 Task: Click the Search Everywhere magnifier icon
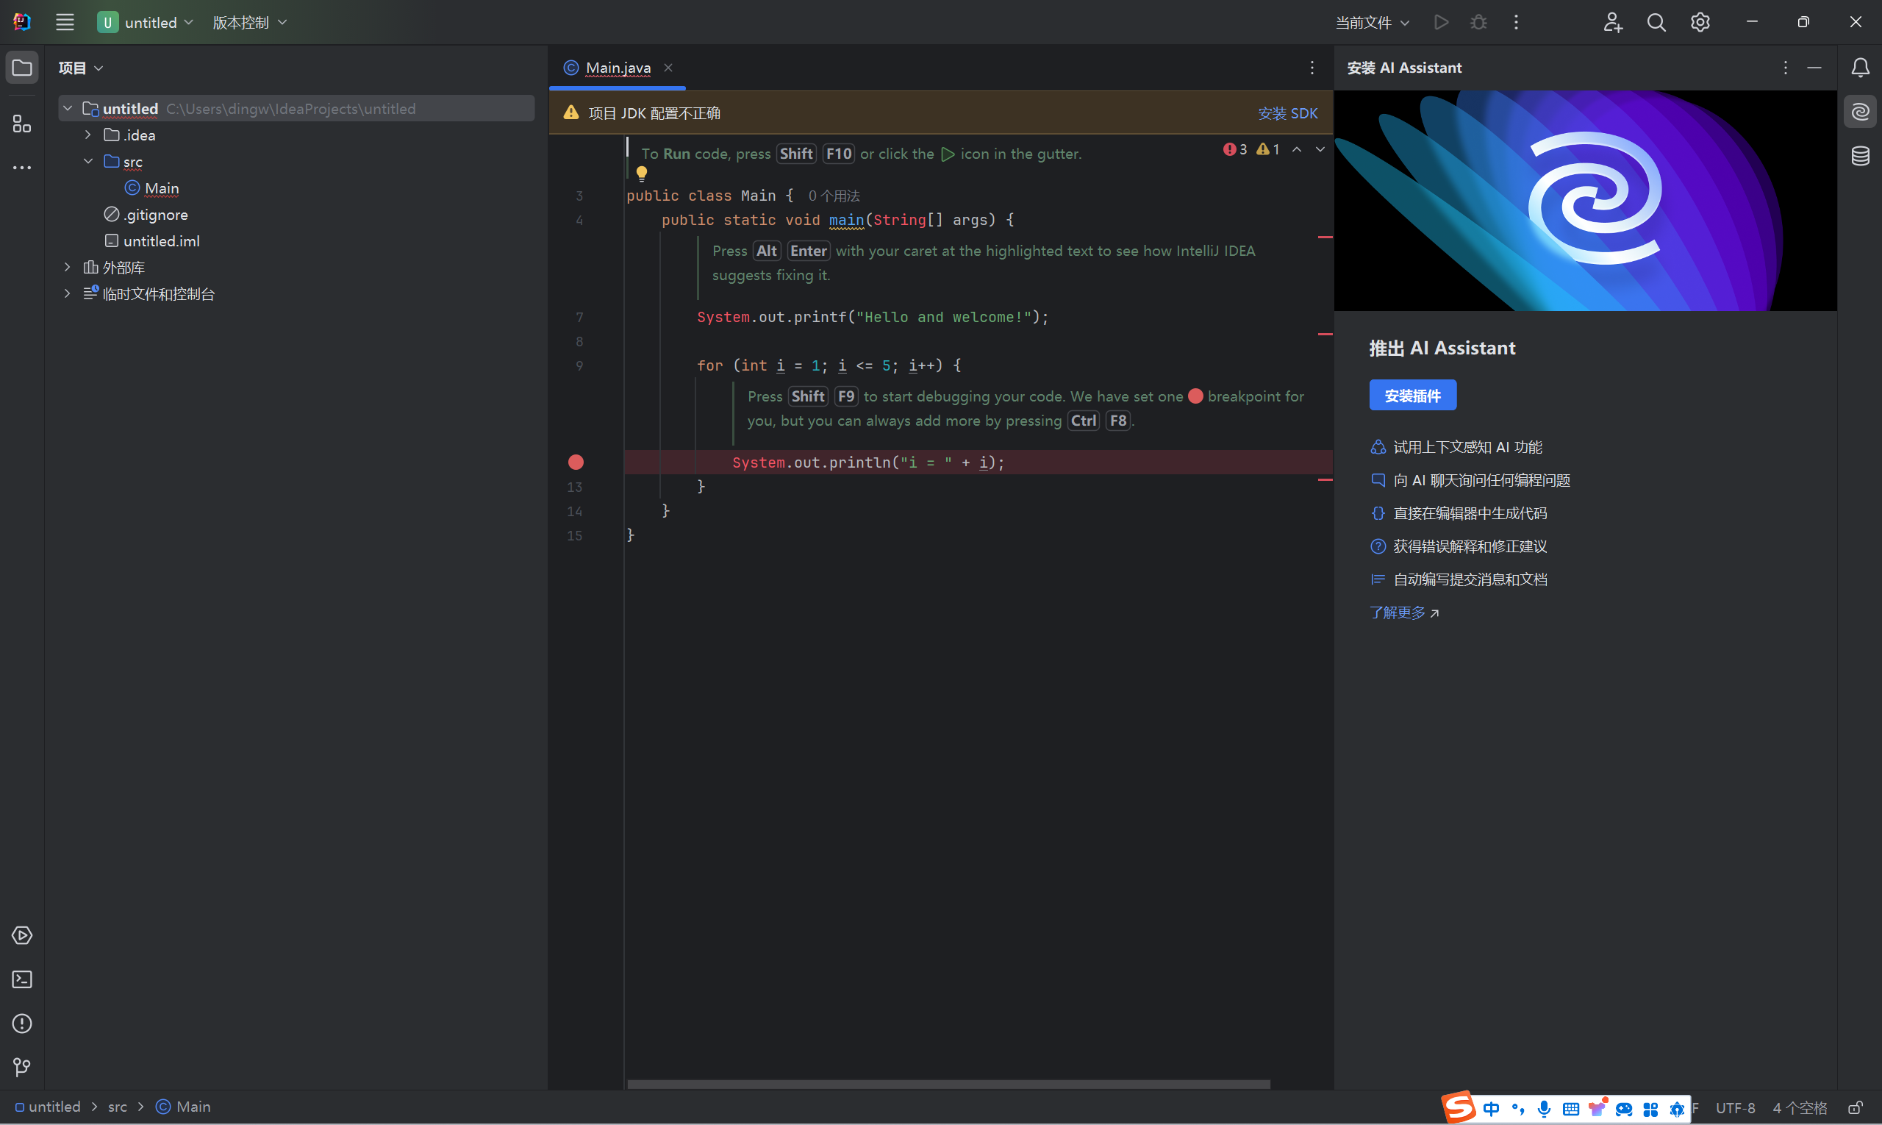click(x=1656, y=23)
